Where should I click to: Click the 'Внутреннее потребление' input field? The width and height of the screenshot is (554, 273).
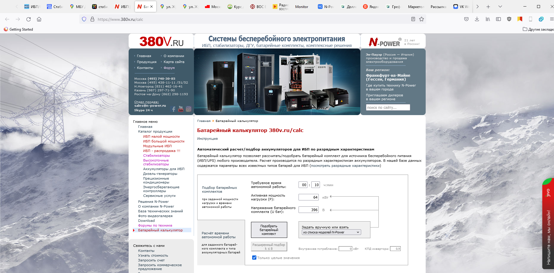coord(345,249)
